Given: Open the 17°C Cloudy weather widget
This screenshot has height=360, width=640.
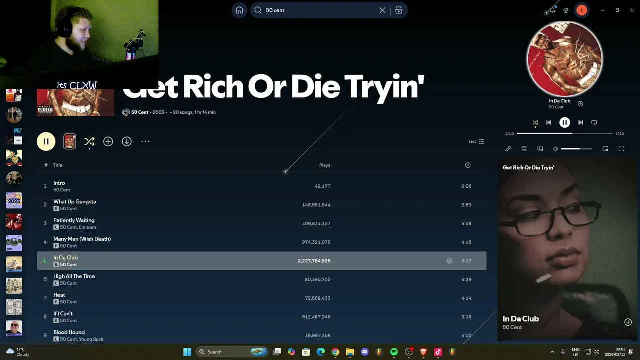Looking at the screenshot, I should coord(17,352).
